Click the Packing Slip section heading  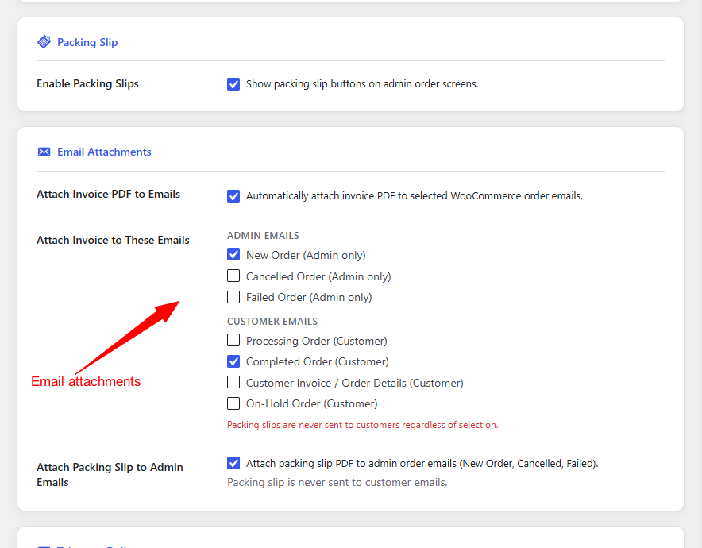tap(87, 42)
